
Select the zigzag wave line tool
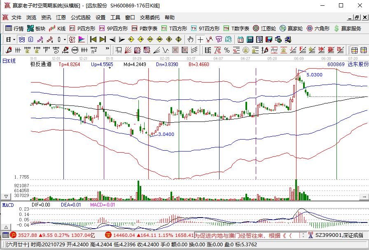pyautogui.click(x=166, y=50)
